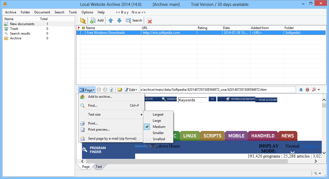The height and width of the screenshot is (179, 329).
Task: Click the yellow note column header
Action: [83, 28]
